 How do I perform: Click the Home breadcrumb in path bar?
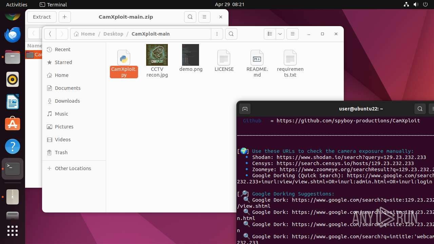point(84,34)
